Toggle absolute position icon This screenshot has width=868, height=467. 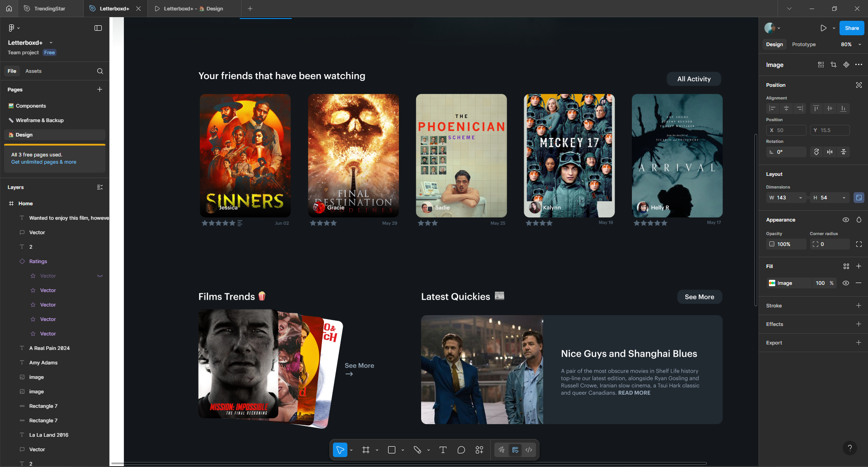click(x=859, y=85)
